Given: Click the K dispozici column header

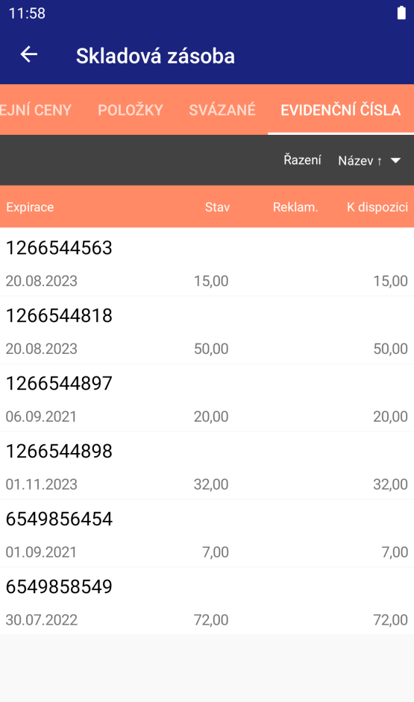Looking at the screenshot, I should coord(377,207).
